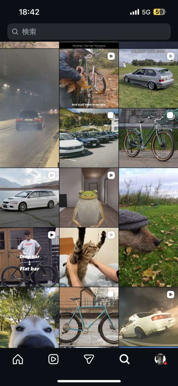Open direct messages paper plane icon
Image resolution: width=178 pixels, height=386 pixels.
pos(89,359)
